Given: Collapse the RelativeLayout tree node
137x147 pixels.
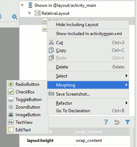Looking at the screenshot, I should point(30,13).
